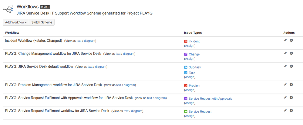Click the Service Request with Approvals icon
Screen dimensions: 303x125
pos(186,98)
